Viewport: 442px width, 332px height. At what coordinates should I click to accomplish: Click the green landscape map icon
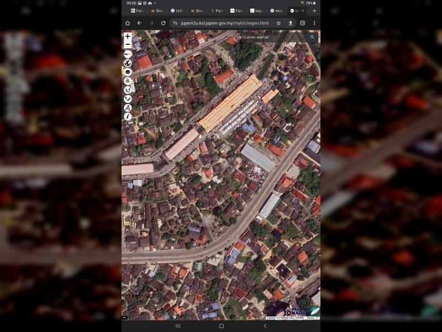click(128, 81)
